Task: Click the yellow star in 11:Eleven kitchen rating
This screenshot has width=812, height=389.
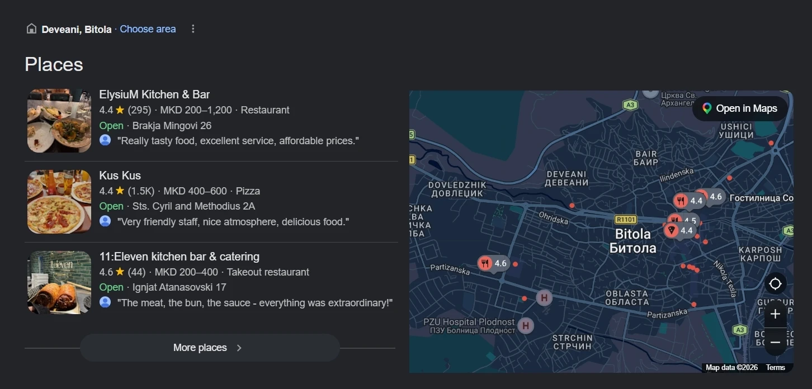Action: [120, 272]
